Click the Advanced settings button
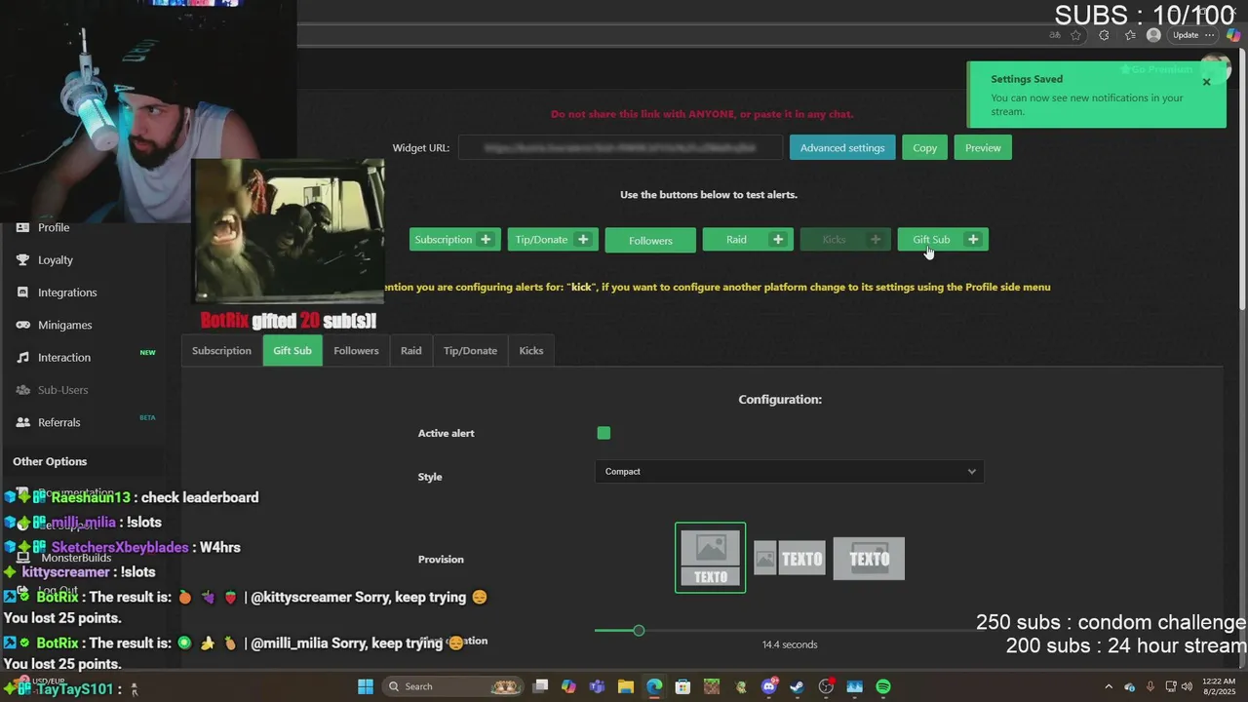 point(842,148)
